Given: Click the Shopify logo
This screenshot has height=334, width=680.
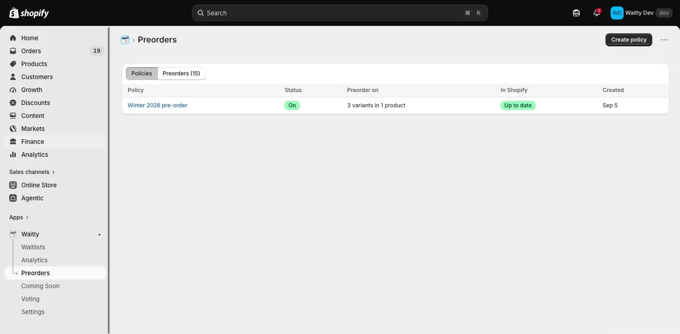Looking at the screenshot, I should (x=29, y=13).
